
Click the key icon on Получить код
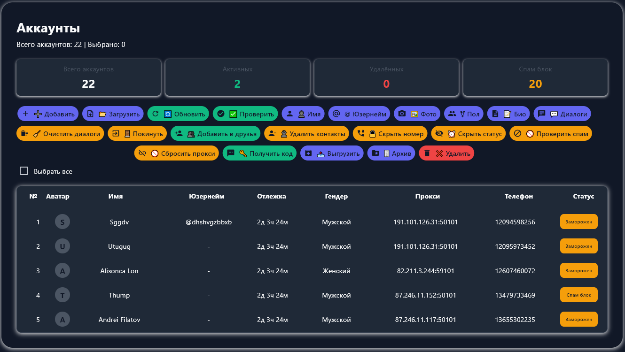[x=243, y=153]
